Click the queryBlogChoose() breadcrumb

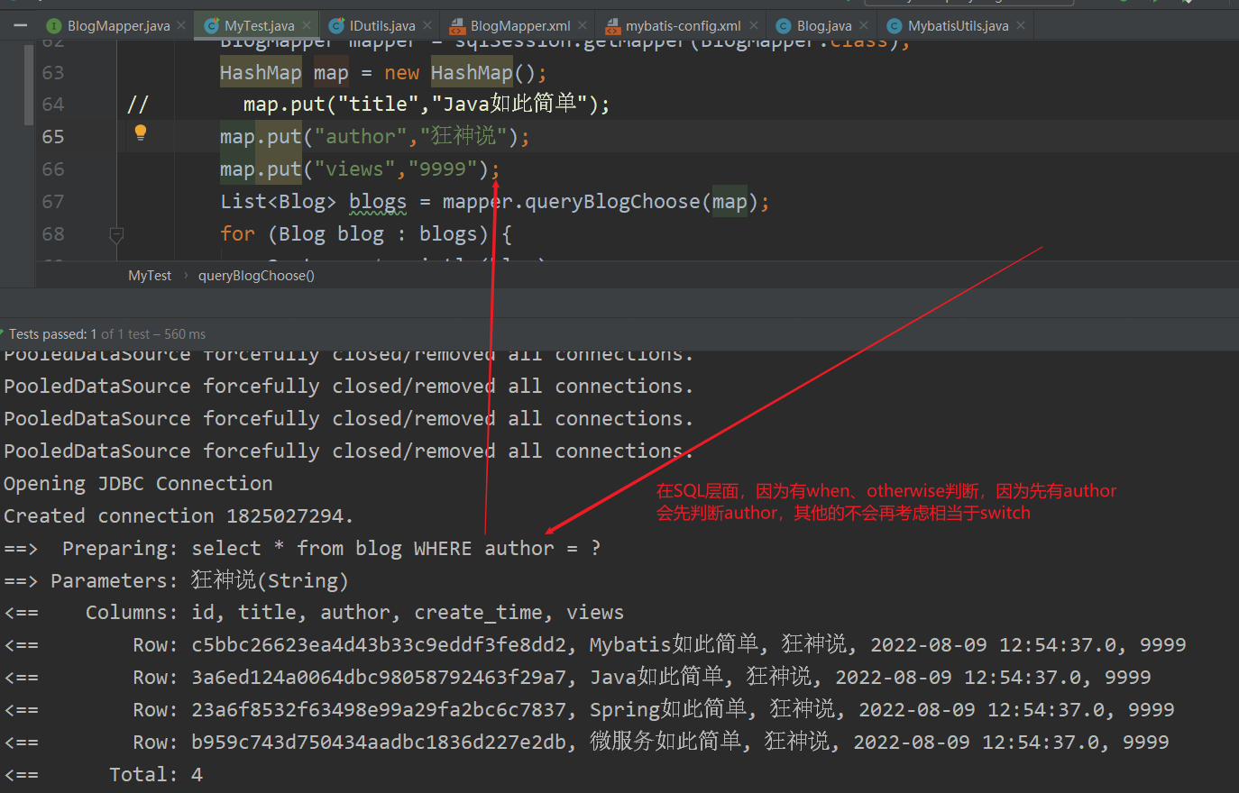pos(256,276)
